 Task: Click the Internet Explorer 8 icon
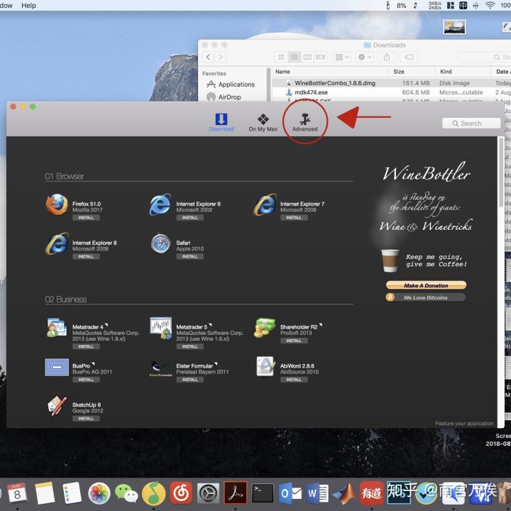coord(57,243)
